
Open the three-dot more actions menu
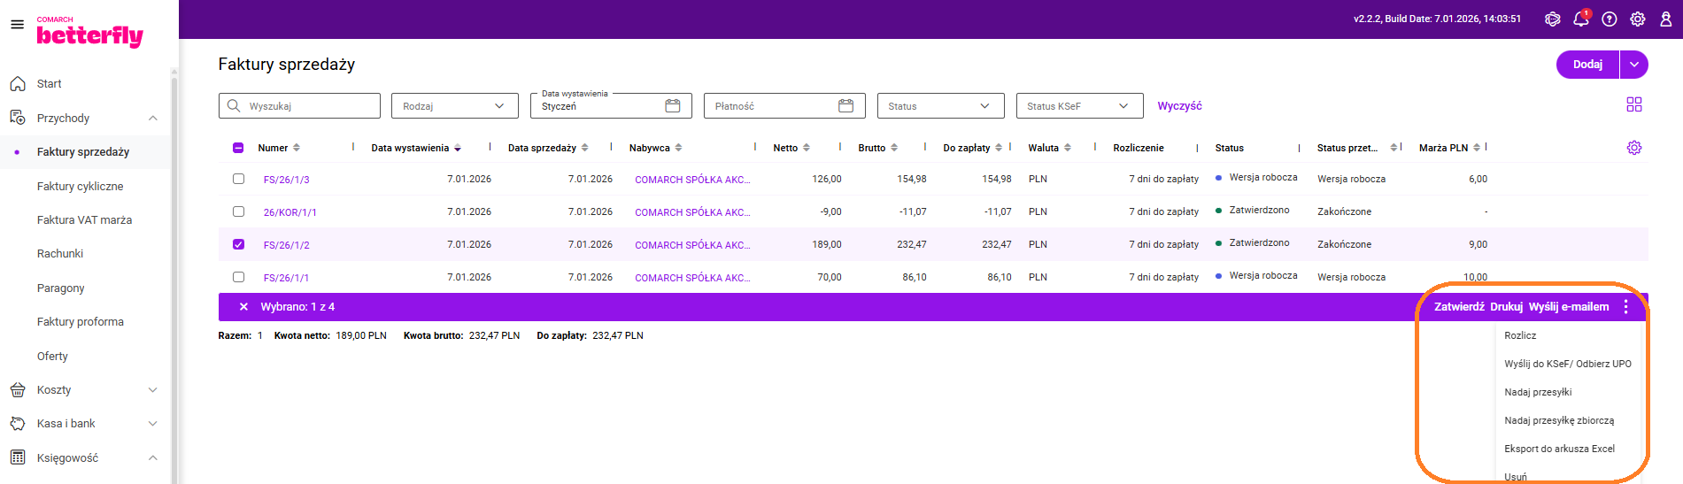[1625, 307]
